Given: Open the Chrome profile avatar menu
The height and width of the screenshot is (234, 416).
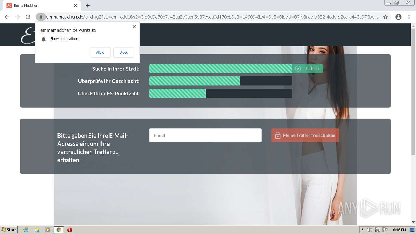Looking at the screenshot, I should click(398, 17).
